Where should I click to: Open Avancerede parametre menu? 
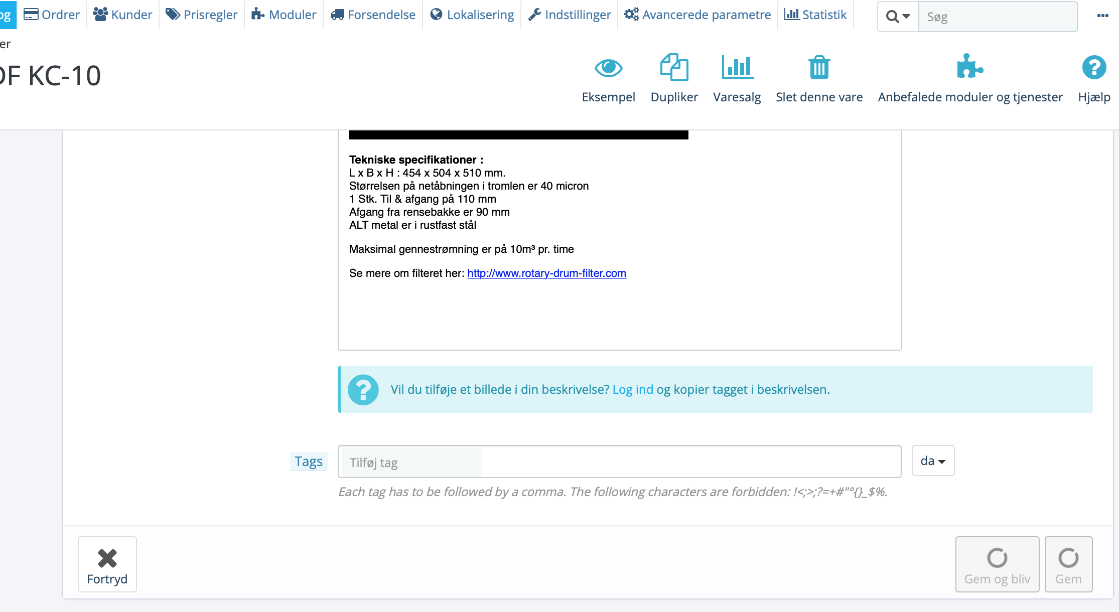coord(697,15)
